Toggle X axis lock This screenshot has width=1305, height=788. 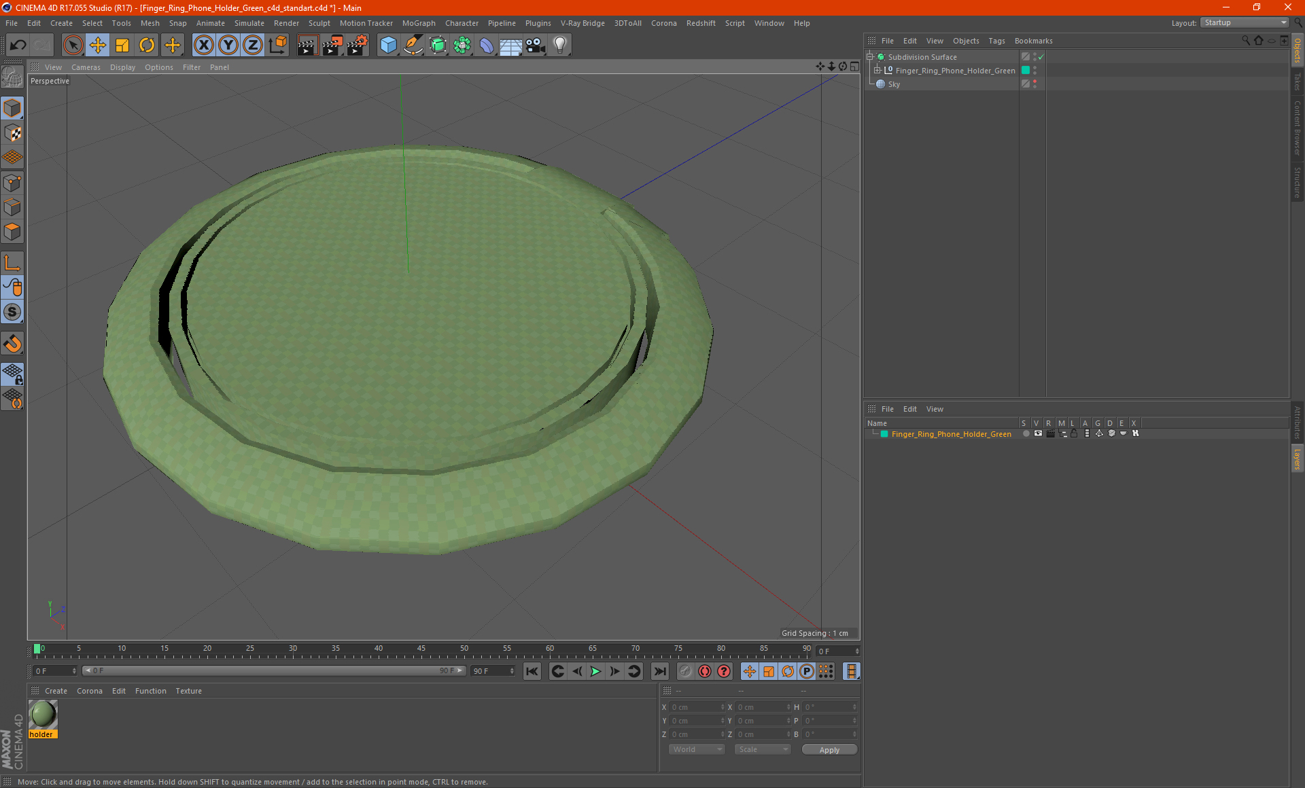[203, 45]
